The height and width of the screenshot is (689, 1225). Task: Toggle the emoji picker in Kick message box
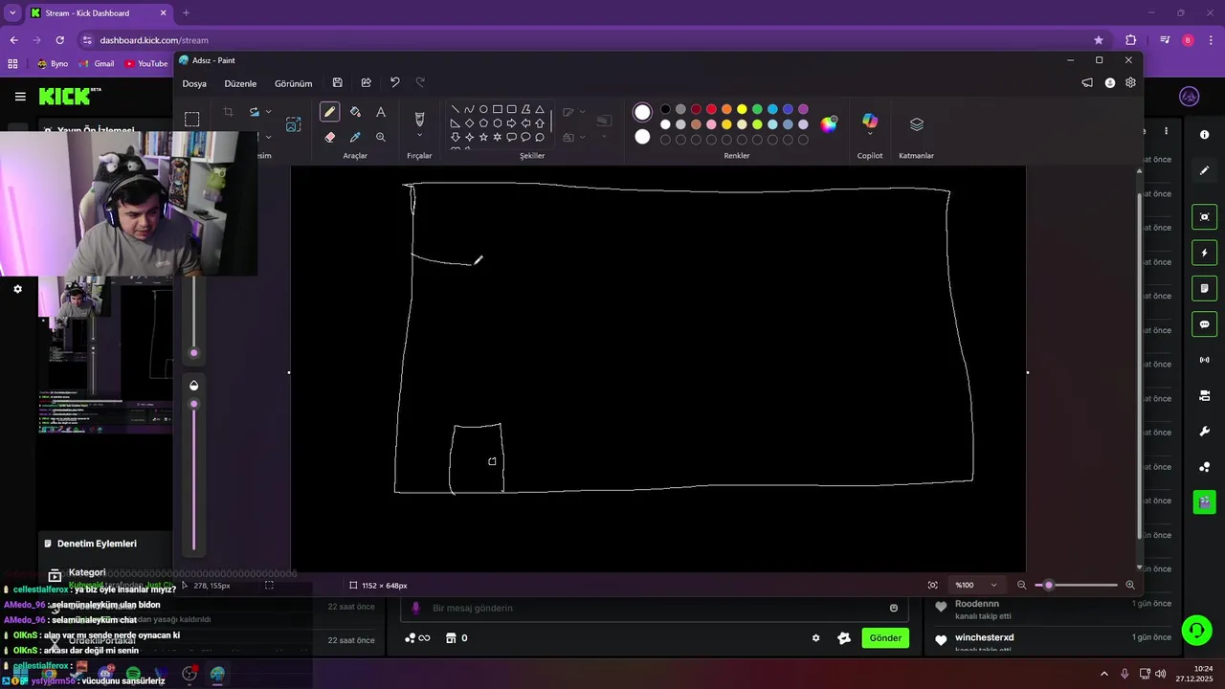coord(894,608)
